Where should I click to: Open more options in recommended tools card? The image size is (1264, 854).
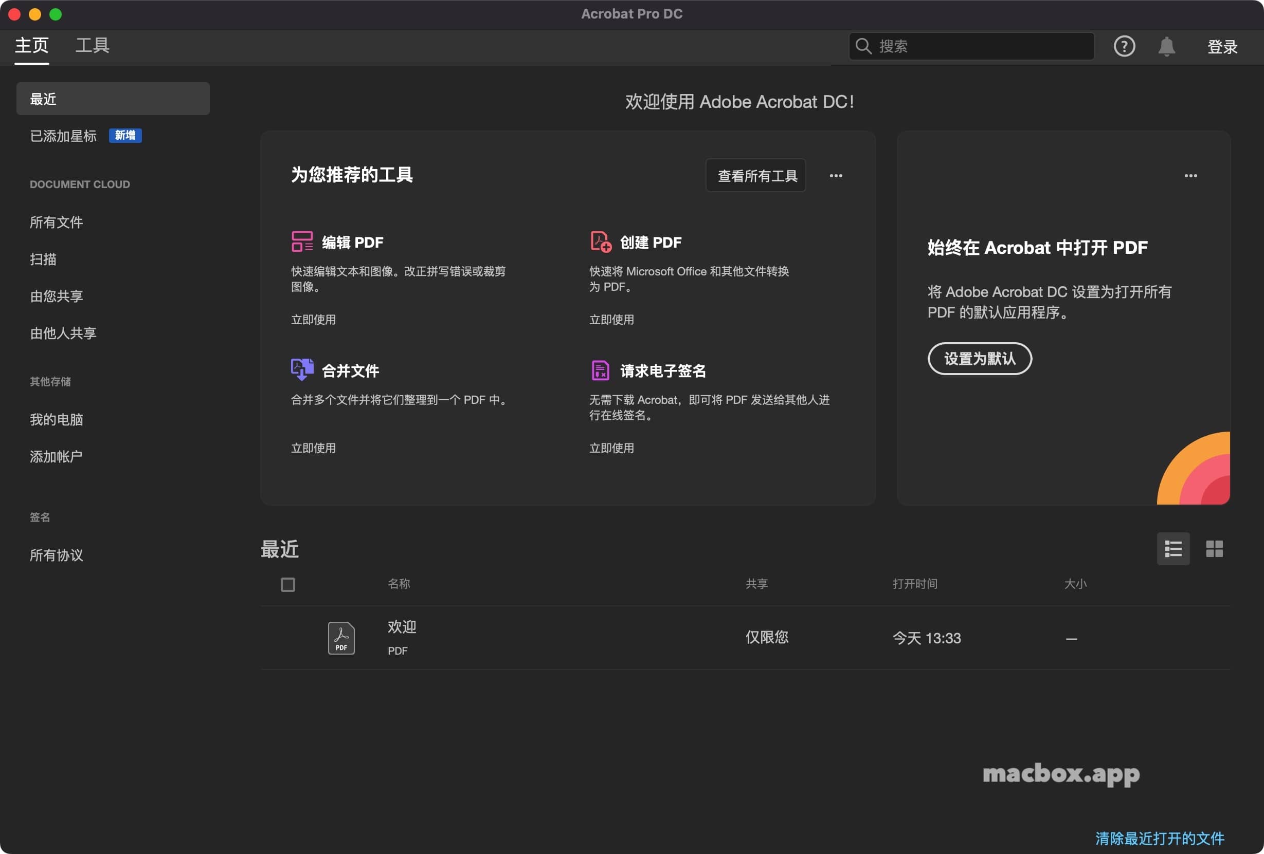(836, 176)
